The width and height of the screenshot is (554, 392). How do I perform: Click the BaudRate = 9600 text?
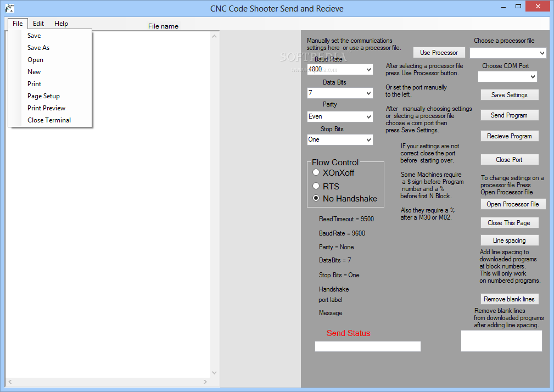pos(342,233)
